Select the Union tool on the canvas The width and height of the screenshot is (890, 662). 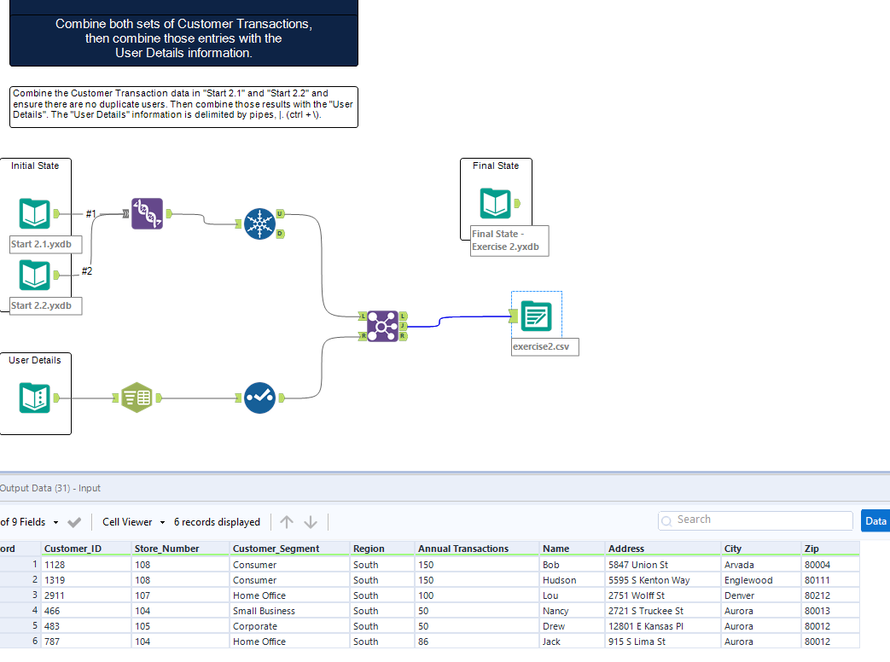pos(147,213)
